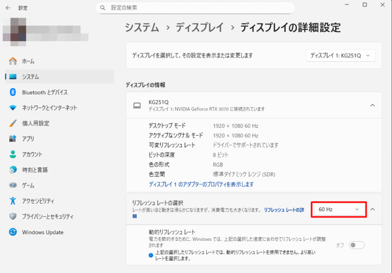Click the 時刻と言語 clock globe icon
Viewport: 392px width, 273px height.
(13, 170)
